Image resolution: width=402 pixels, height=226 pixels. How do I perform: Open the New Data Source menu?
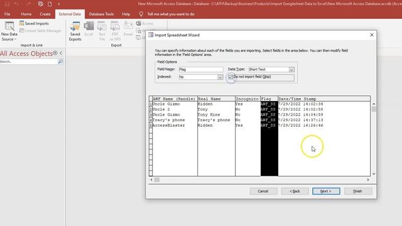[x=9, y=31]
